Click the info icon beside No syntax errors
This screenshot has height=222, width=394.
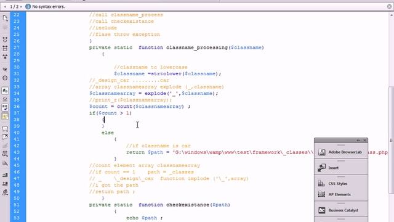[28, 7]
